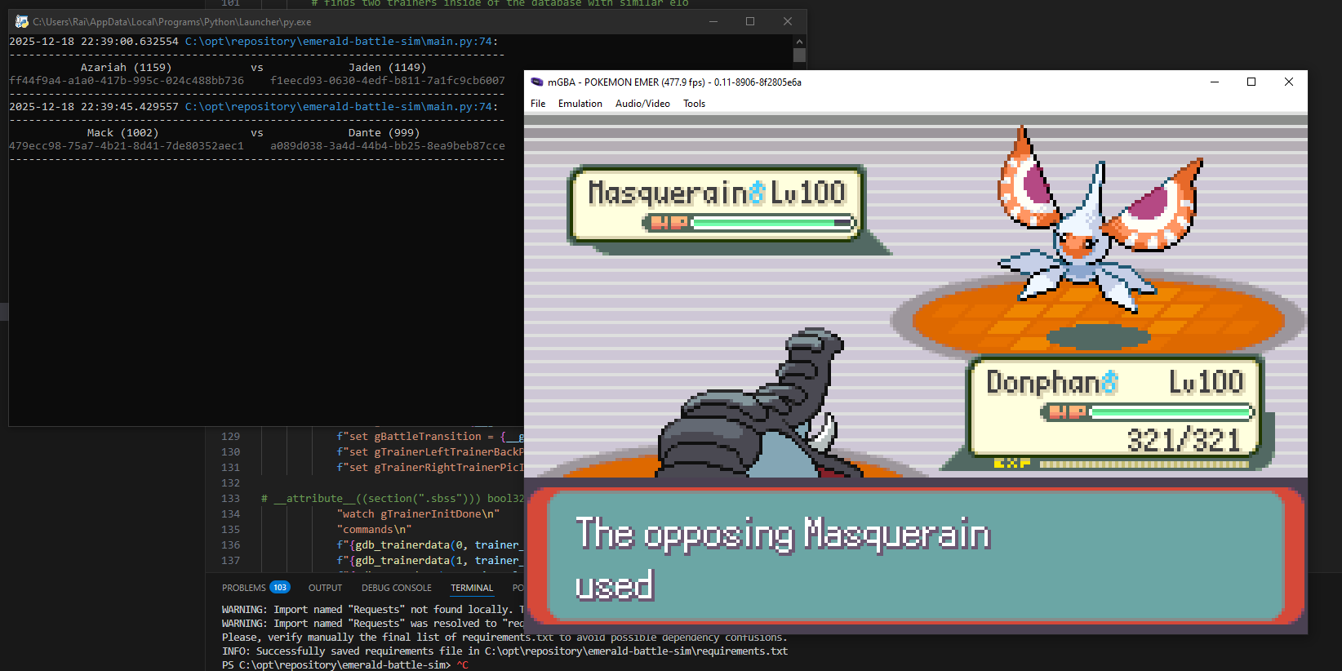The image size is (1342, 671).
Task: Click the Donphan HP bar in game
Action: (1149, 412)
